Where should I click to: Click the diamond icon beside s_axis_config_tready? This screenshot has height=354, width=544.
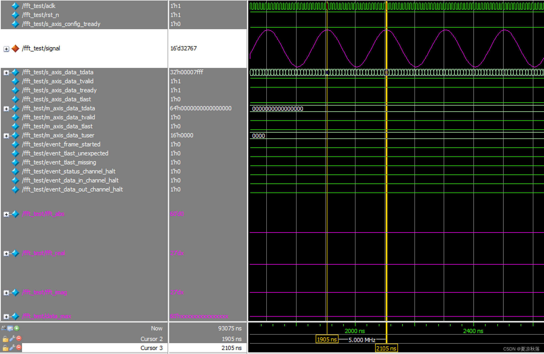[15, 24]
